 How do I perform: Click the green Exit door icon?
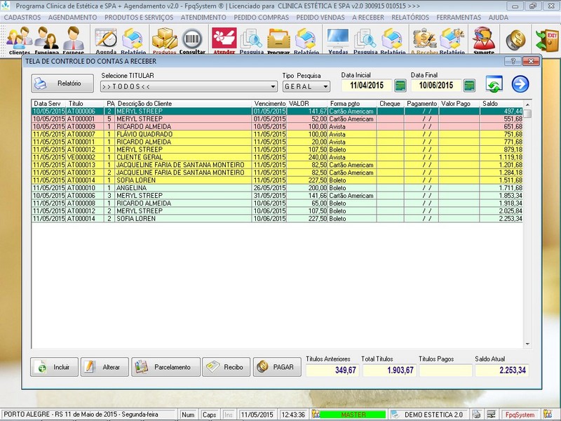coord(547,40)
